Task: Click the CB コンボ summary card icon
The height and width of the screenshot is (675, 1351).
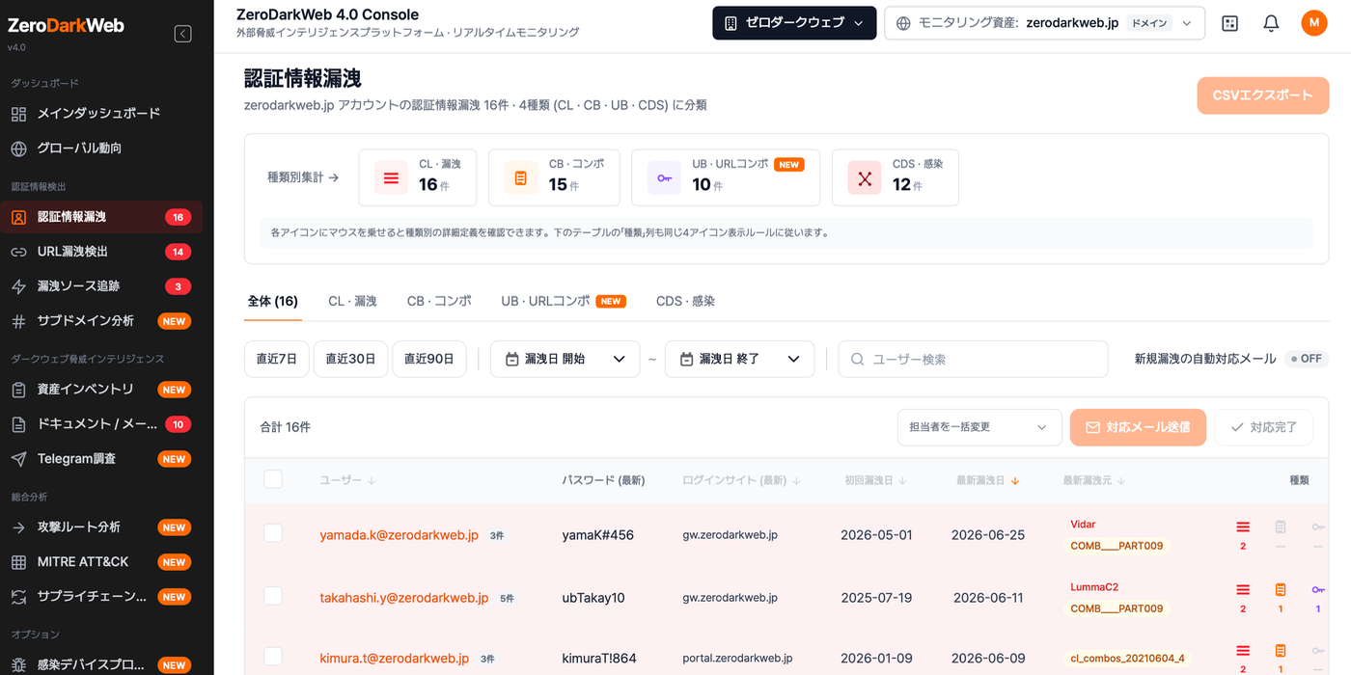Action: pyautogui.click(x=521, y=178)
